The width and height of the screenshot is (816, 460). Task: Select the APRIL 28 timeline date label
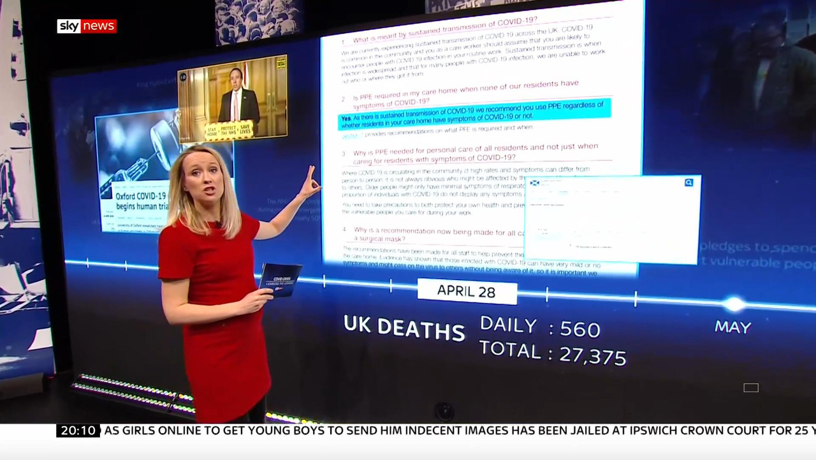click(x=467, y=292)
